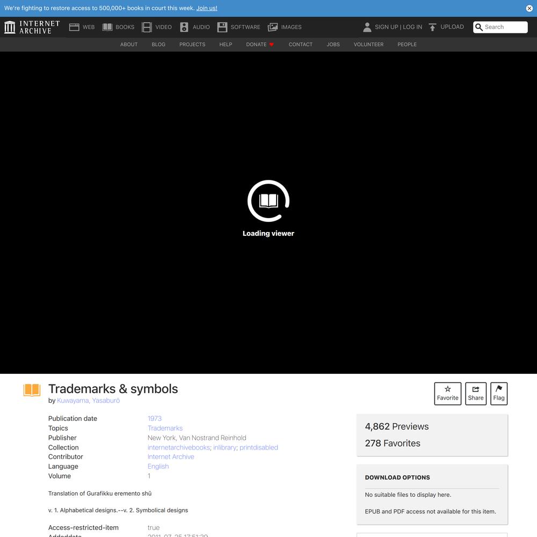Click the Flag icon

499,389
